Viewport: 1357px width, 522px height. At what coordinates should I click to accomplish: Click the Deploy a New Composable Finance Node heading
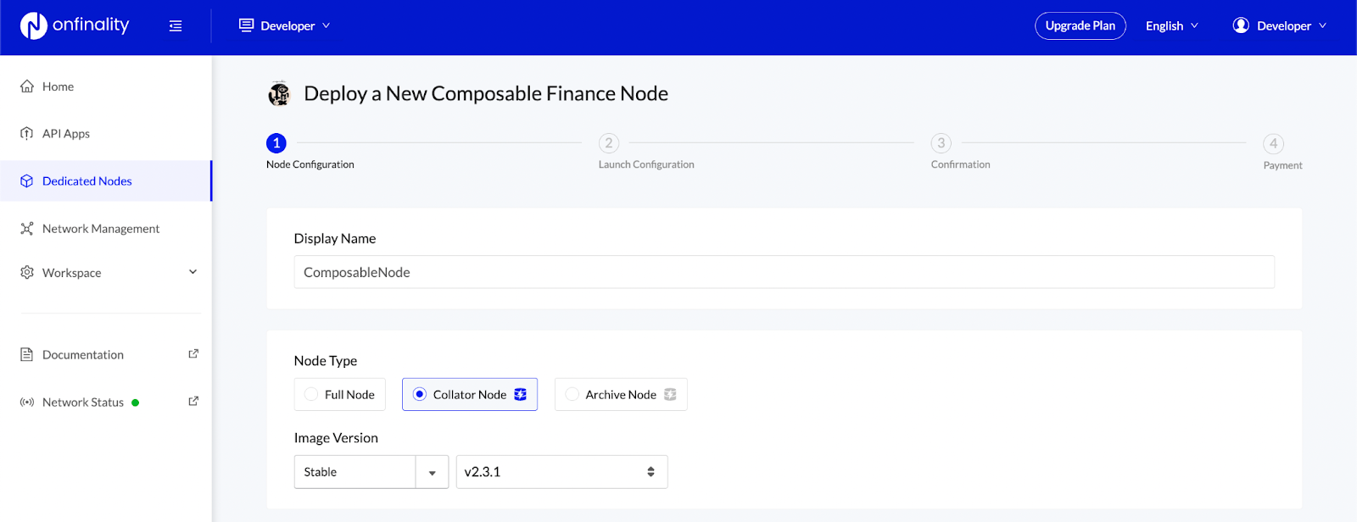(486, 93)
